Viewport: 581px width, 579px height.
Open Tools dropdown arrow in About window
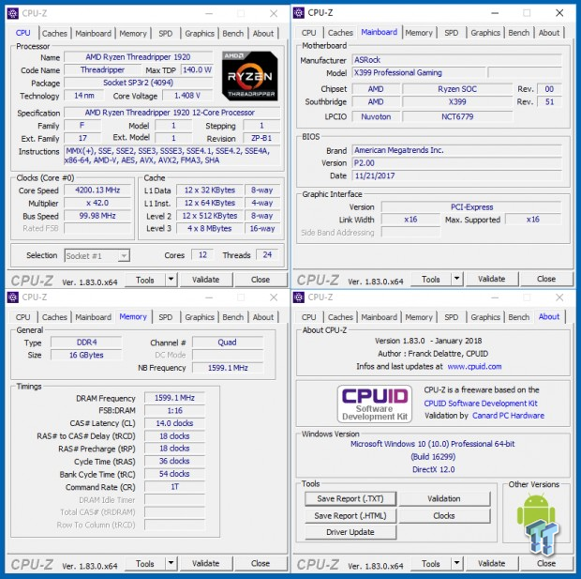(457, 563)
